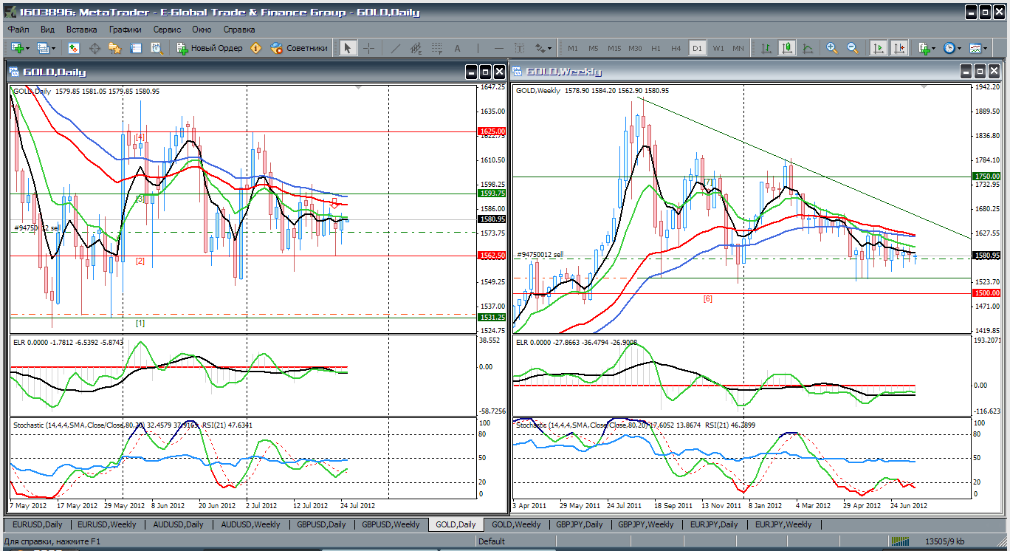Select the Trendline drawing tool
Viewport: 1010px width, 551px height.
[x=395, y=48]
